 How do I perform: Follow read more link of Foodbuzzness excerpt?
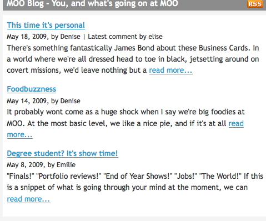[236, 123]
